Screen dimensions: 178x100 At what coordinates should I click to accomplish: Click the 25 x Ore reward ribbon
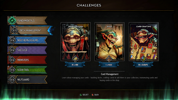(x=75, y=65)
